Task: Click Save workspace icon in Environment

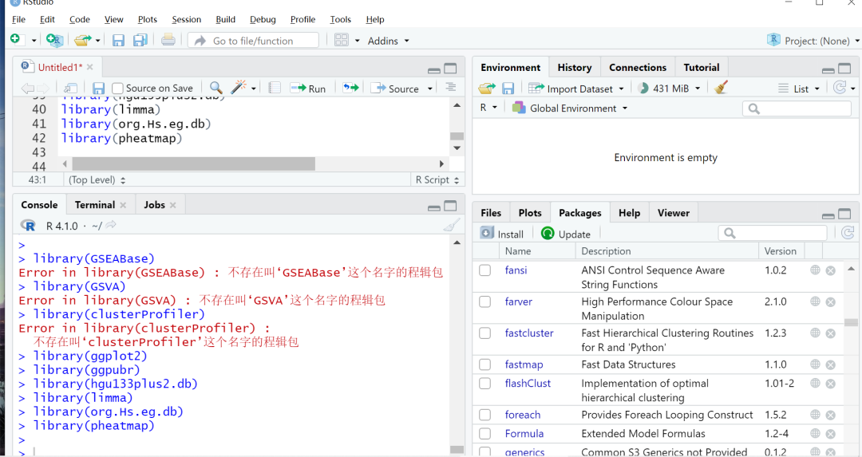Action: (508, 89)
